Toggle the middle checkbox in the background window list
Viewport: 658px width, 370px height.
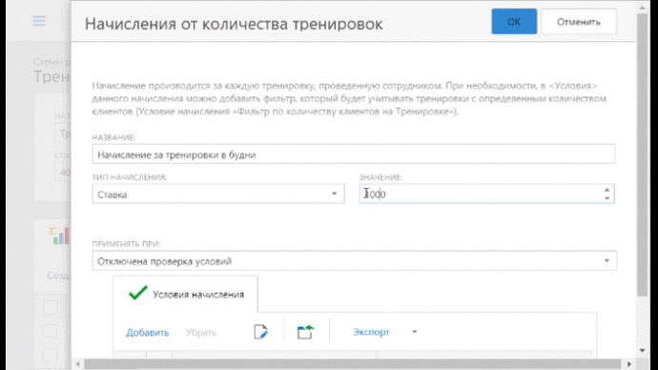pyautogui.click(x=50, y=331)
